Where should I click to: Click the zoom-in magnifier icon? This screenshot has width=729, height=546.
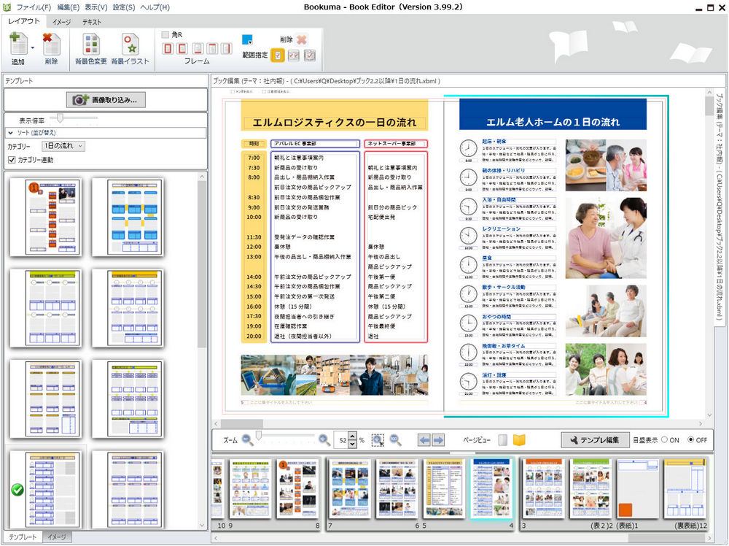pyautogui.click(x=324, y=439)
